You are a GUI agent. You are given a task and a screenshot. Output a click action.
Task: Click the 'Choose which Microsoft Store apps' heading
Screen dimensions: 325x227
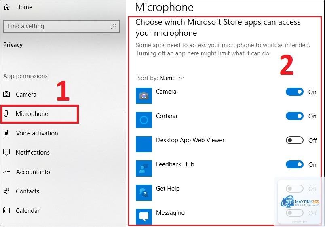218,27
